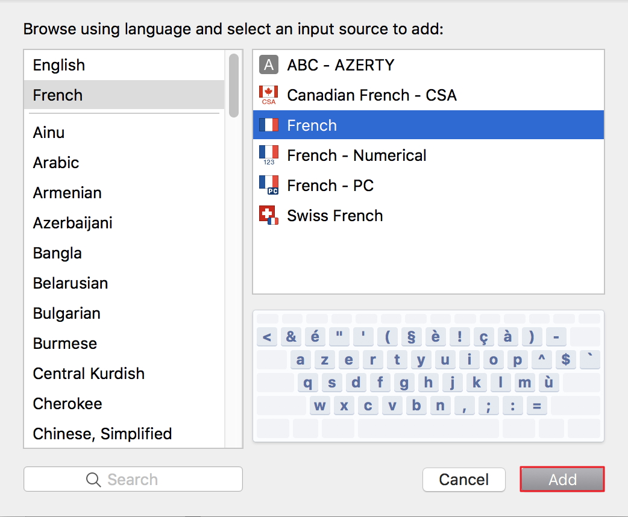Click the Swiss French flag icon
This screenshot has height=517, width=628.
pos(268,215)
